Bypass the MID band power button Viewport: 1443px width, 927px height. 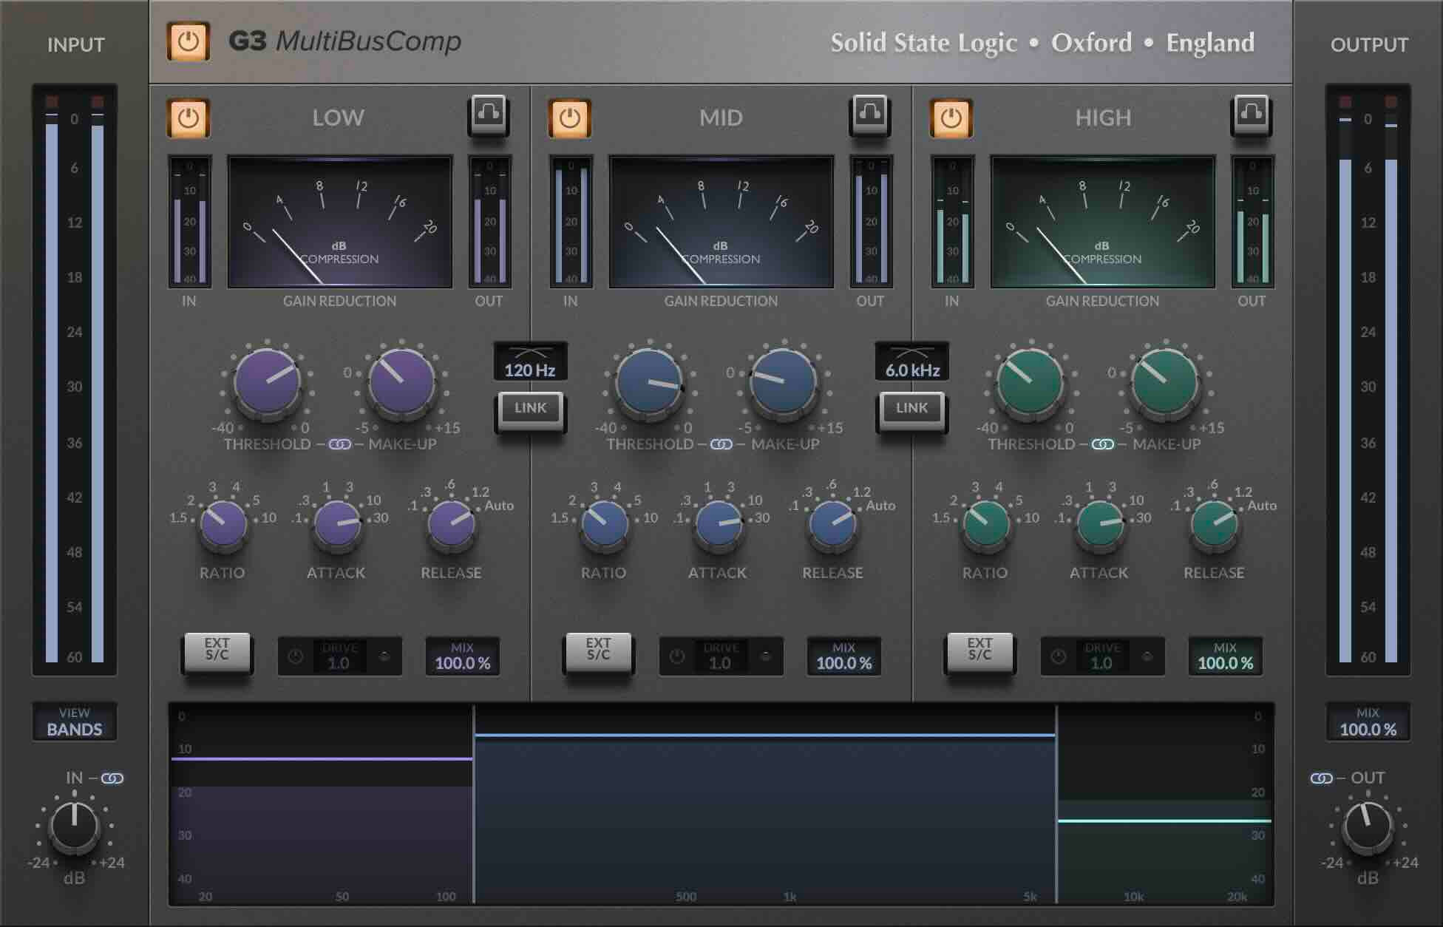pyautogui.click(x=569, y=118)
